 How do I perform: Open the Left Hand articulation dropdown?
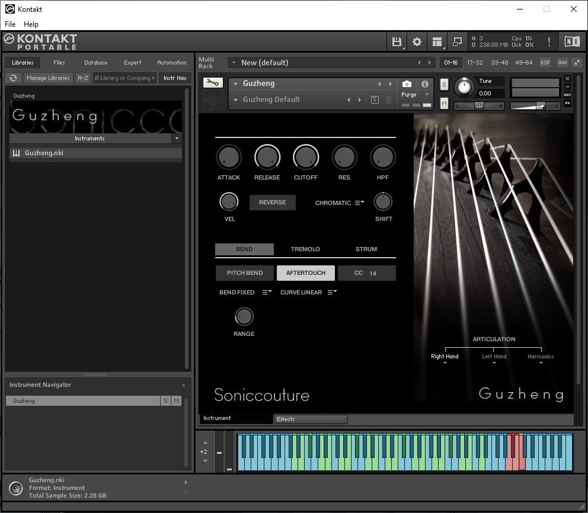[x=494, y=358]
